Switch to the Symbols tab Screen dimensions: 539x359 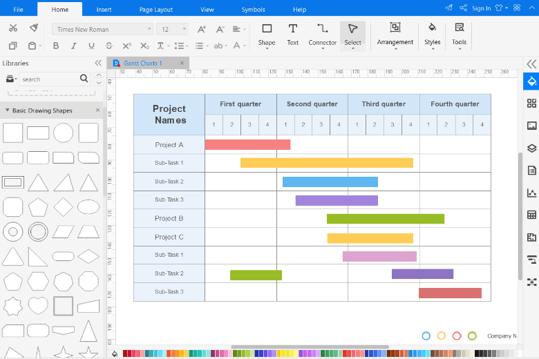tap(253, 9)
